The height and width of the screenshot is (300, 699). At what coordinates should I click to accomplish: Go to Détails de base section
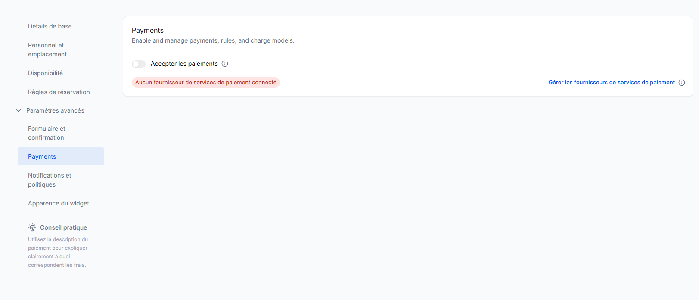pyautogui.click(x=50, y=26)
